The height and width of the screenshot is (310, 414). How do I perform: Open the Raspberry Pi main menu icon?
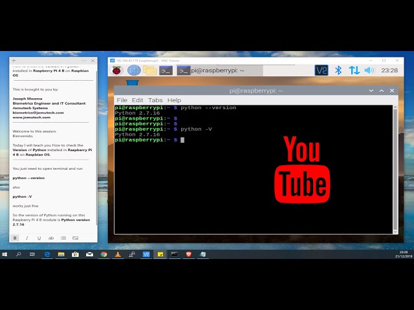click(x=116, y=70)
